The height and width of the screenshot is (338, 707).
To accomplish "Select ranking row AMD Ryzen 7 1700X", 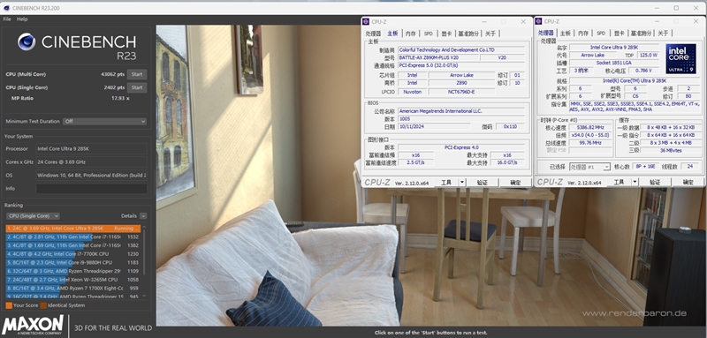I will 73,288.
